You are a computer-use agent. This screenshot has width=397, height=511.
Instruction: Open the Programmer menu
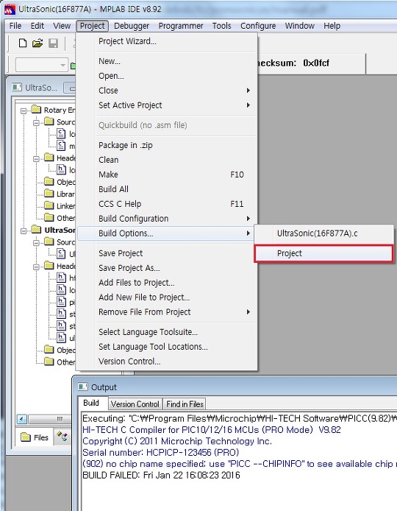tap(181, 26)
